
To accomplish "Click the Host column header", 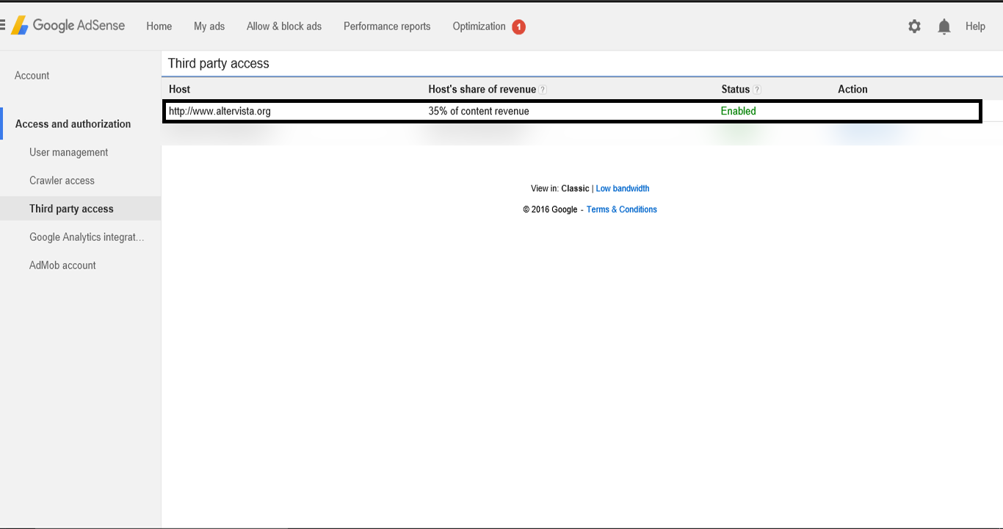I will 179,90.
